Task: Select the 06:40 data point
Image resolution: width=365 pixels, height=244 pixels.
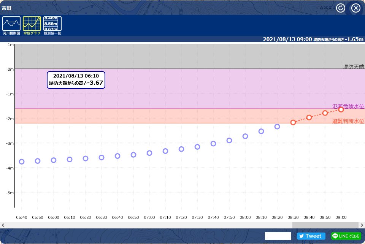Action: pos(117,156)
